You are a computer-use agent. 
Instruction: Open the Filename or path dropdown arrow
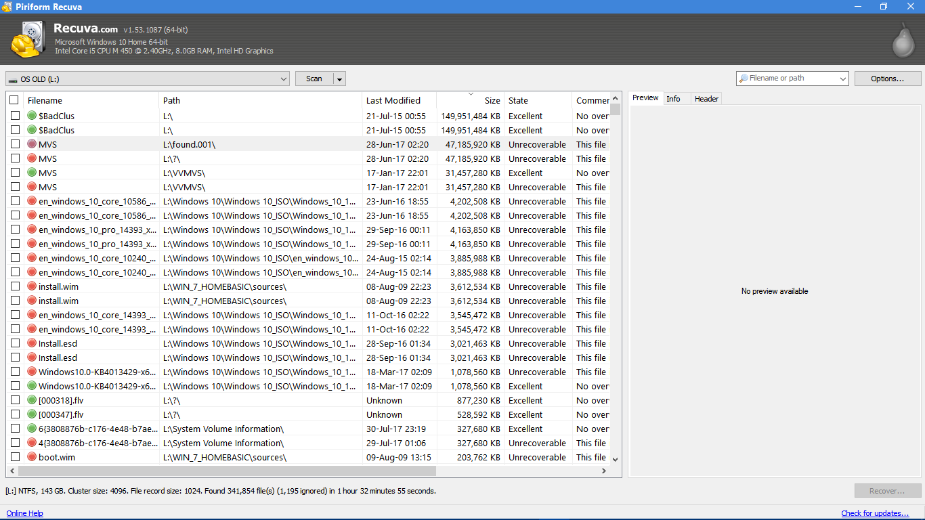[x=843, y=79]
